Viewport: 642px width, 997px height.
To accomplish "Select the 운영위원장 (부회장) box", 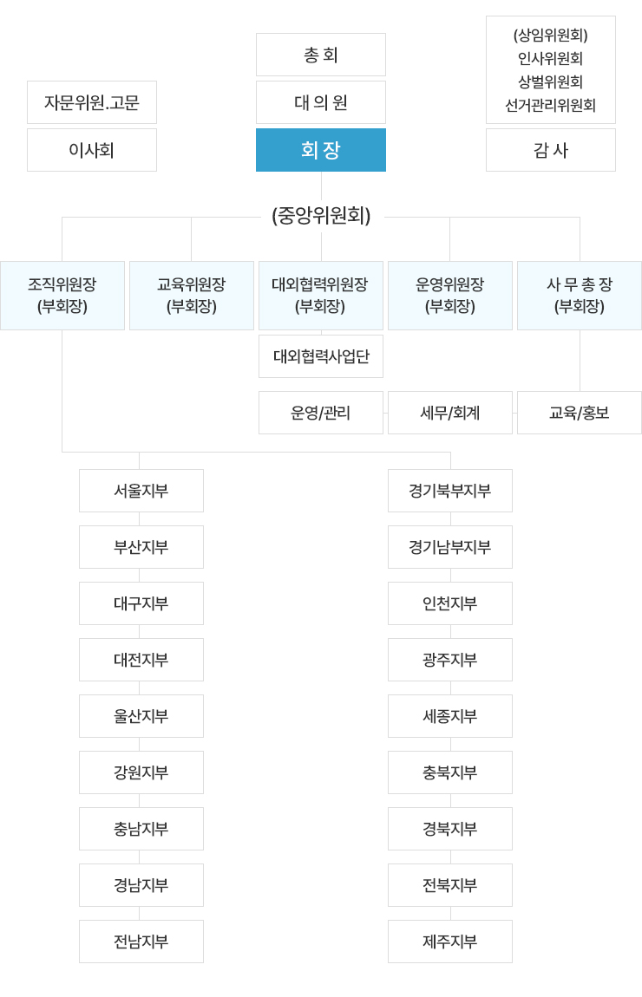I will click(x=450, y=296).
